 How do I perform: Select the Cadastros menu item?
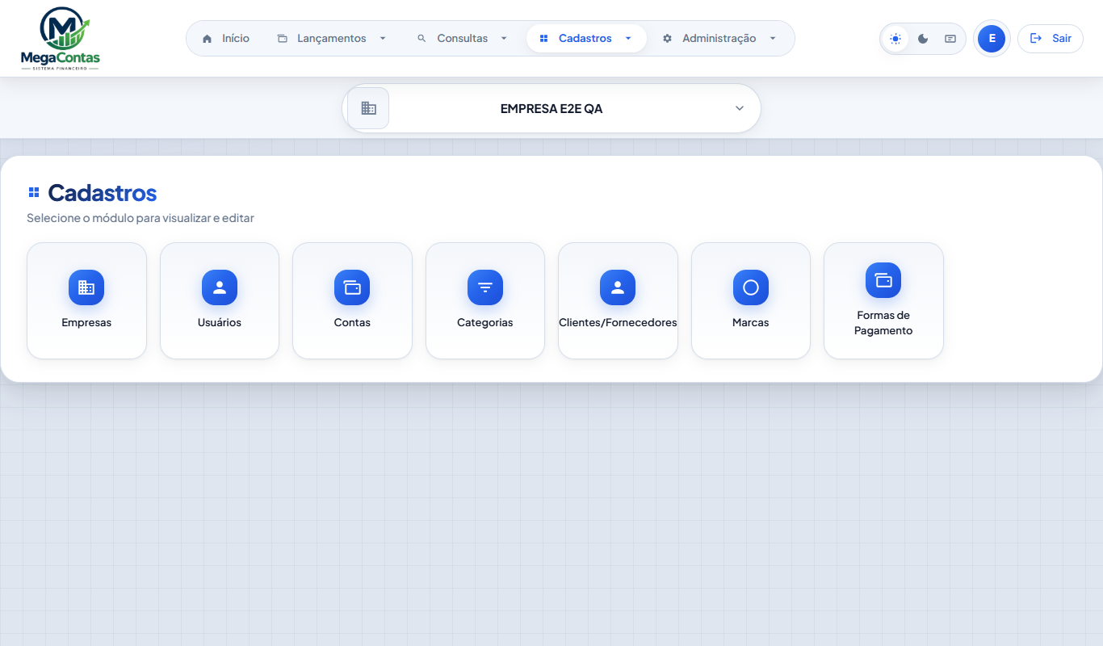(x=586, y=39)
